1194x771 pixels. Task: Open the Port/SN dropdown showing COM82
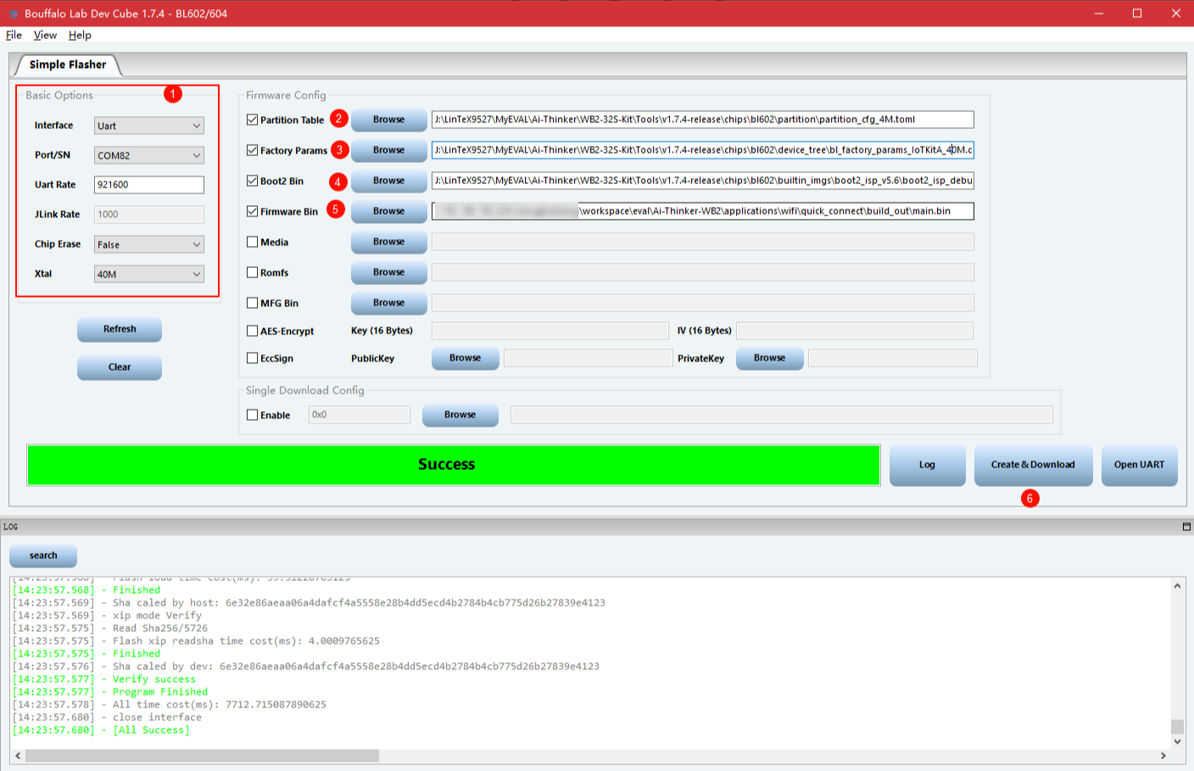point(149,155)
